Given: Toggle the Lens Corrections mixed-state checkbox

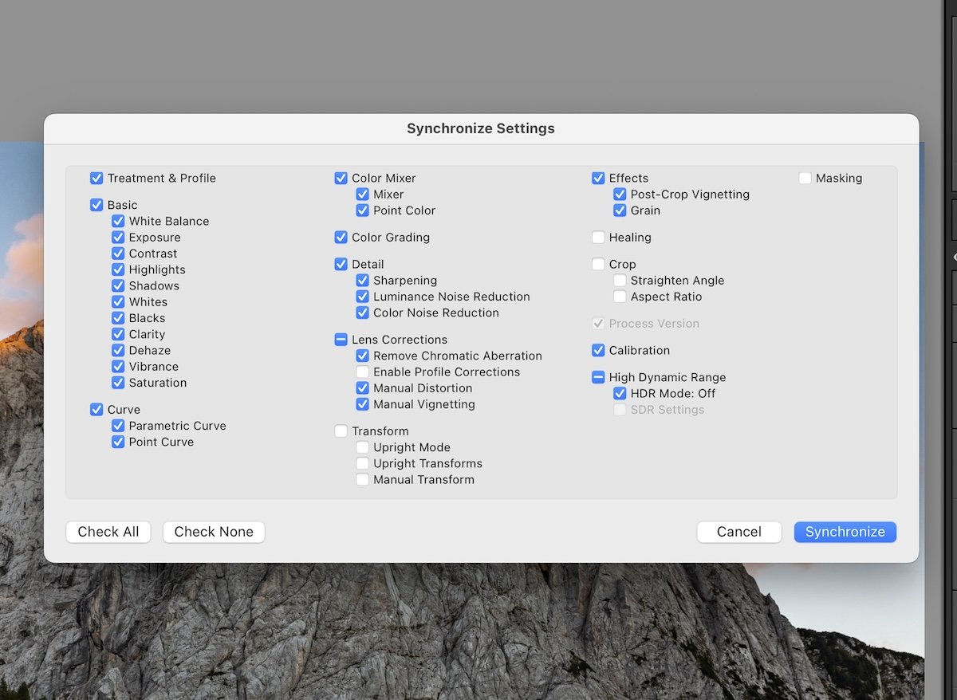Looking at the screenshot, I should tap(341, 340).
